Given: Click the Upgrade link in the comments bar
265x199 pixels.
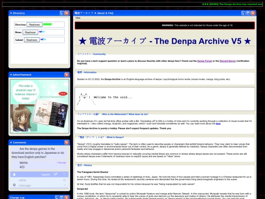Looking at the screenshot, I should (x=46, y=174).
